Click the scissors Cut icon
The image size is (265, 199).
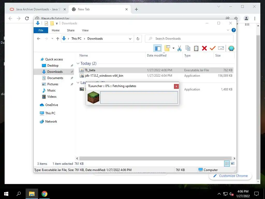179,48
